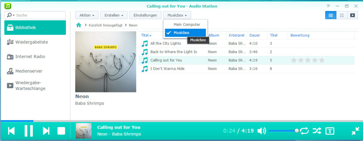Screen dimensions: 363x141
Task: Toggle repeat mode
Action: pyautogui.click(x=305, y=131)
